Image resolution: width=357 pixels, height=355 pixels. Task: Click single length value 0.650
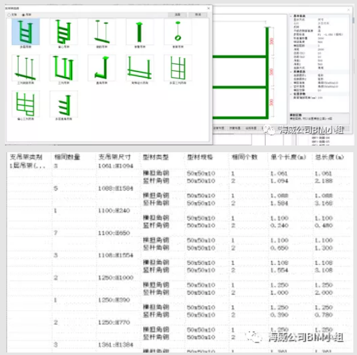point(279,248)
